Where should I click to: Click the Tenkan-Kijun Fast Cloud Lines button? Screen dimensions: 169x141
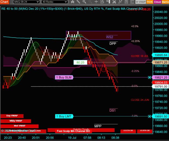[23, 131]
